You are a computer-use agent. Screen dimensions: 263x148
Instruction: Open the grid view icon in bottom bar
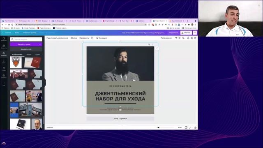[x=186, y=128]
